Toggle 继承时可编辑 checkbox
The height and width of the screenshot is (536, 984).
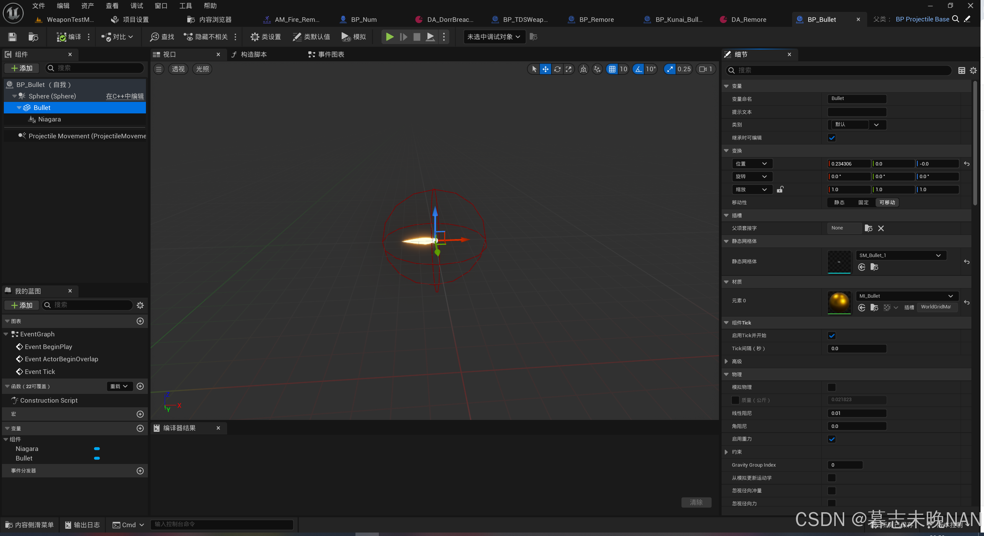click(832, 138)
